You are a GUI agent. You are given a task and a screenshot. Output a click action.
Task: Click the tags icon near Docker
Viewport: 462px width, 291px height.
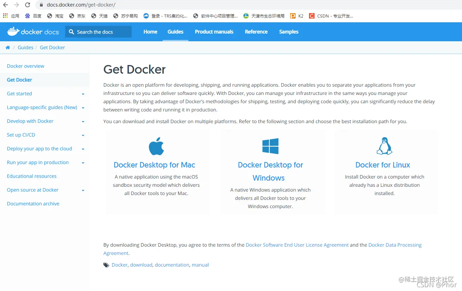coord(106,265)
